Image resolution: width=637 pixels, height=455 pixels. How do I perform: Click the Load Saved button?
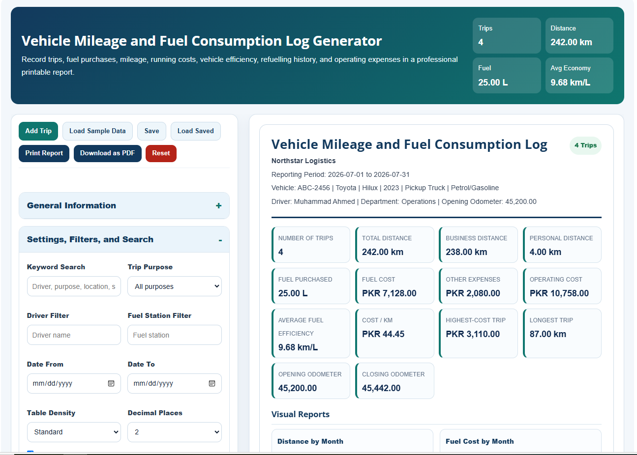196,131
